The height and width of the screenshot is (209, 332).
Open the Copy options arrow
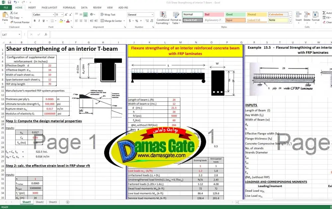pos(22,18)
